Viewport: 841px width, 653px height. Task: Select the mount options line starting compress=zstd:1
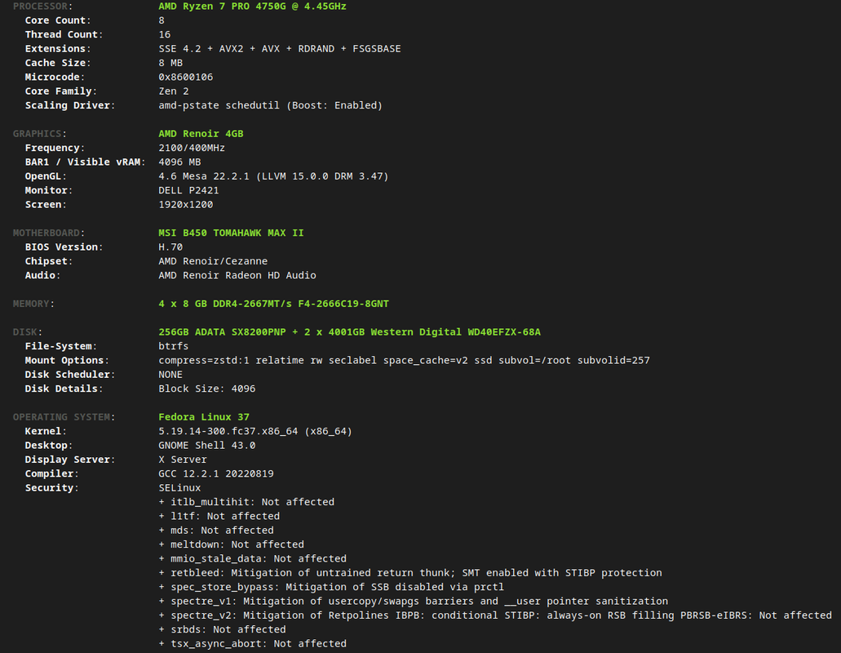tap(404, 361)
